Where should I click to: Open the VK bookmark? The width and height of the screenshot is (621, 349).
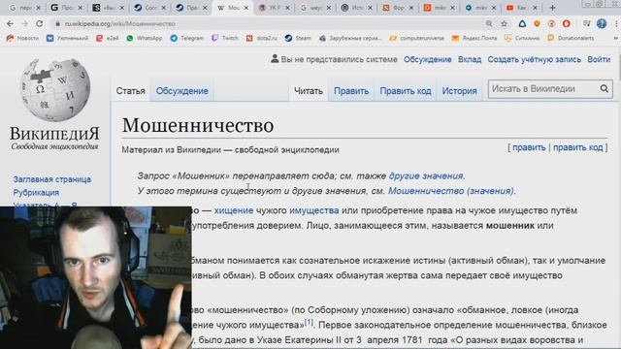(x=67, y=38)
